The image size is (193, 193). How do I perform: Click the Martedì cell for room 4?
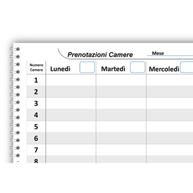coord(121,115)
